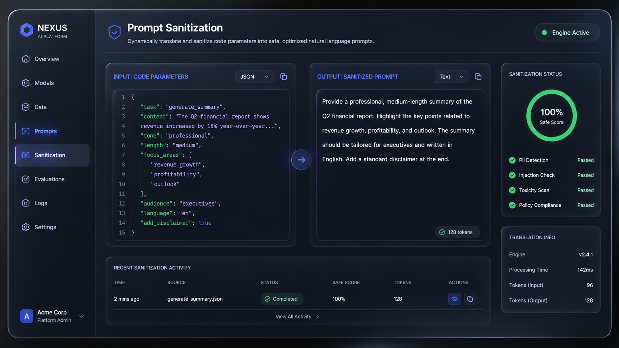Click the Data icon in sidebar

point(26,107)
